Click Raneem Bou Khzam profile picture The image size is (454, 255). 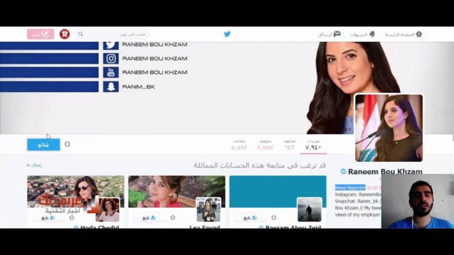(389, 127)
